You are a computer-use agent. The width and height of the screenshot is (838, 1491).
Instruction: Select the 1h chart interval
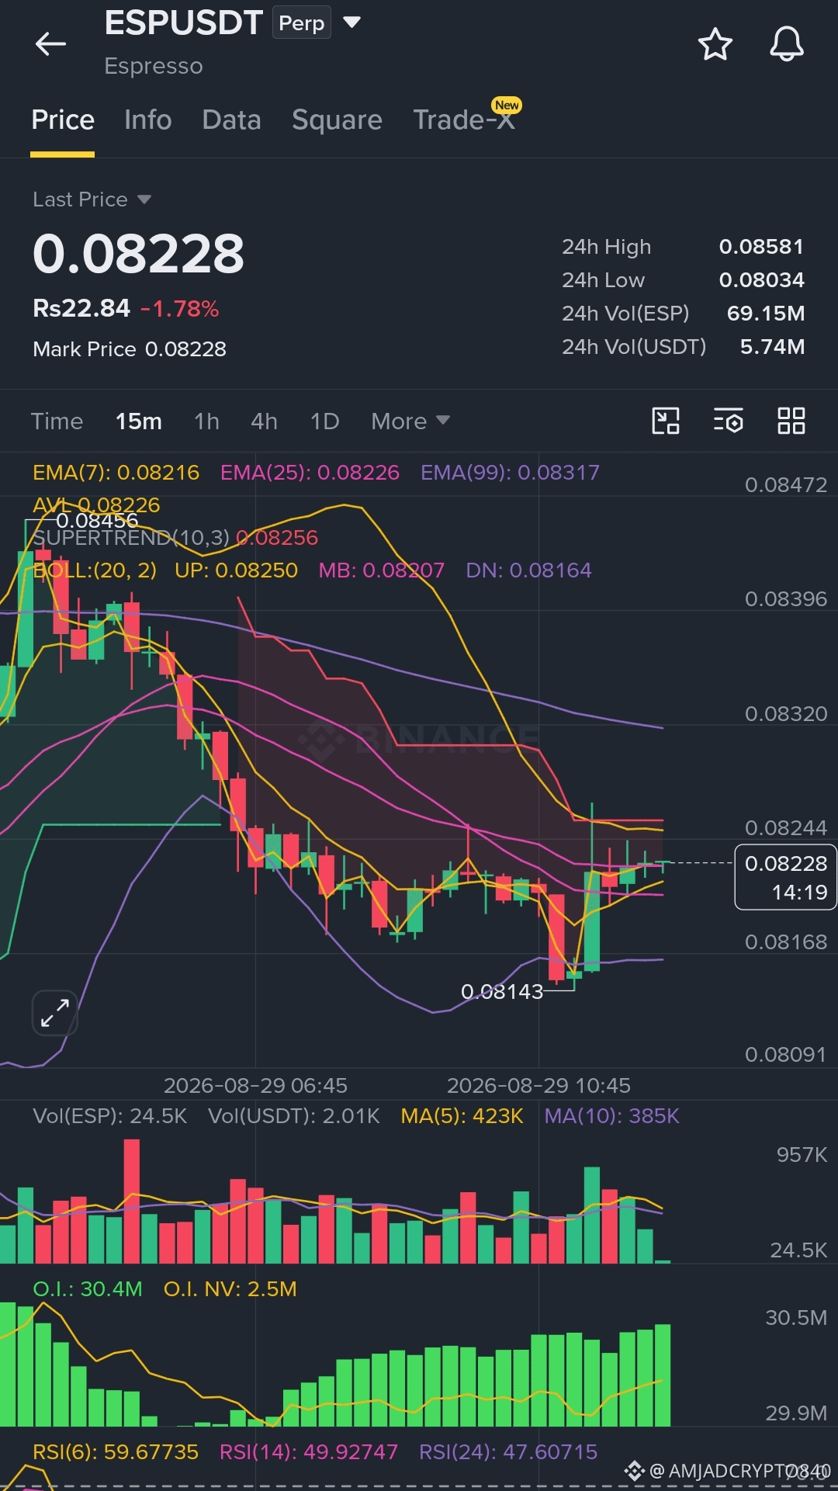point(206,421)
